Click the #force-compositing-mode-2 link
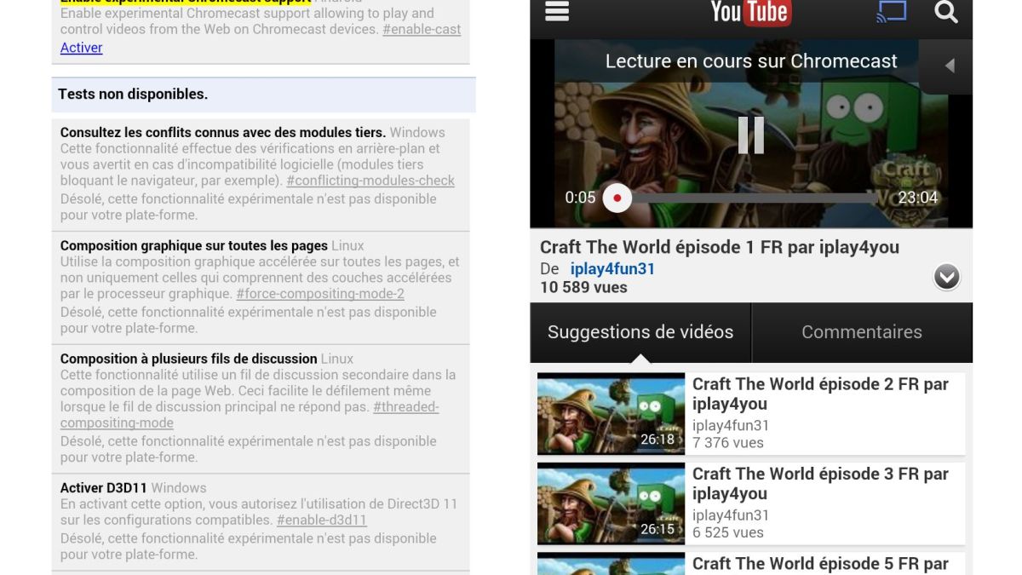Image resolution: width=1022 pixels, height=575 pixels. pos(320,294)
